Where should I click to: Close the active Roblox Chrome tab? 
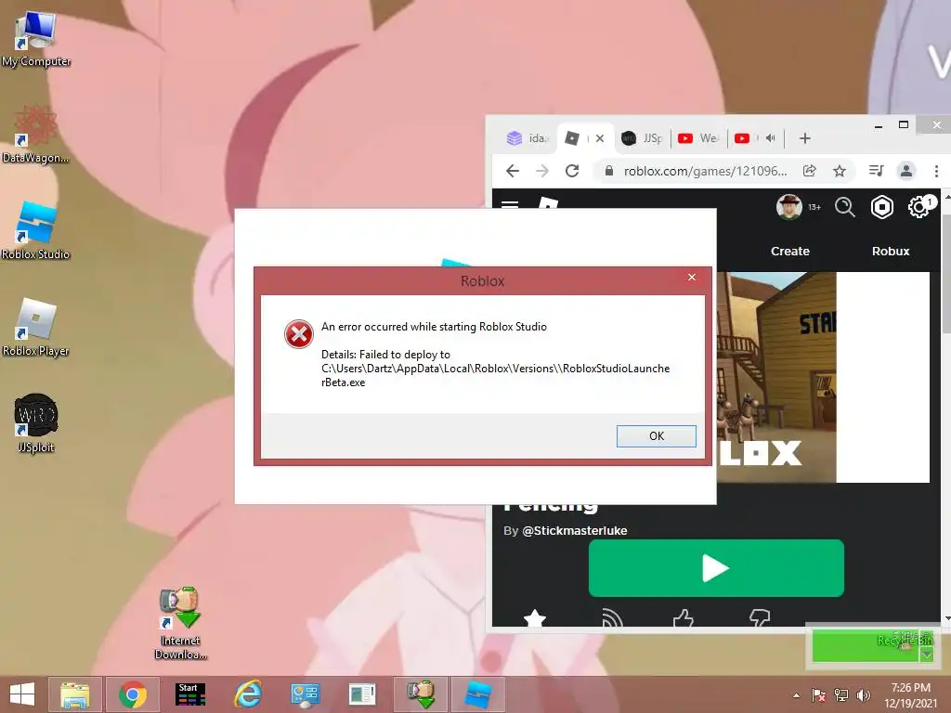coord(599,138)
